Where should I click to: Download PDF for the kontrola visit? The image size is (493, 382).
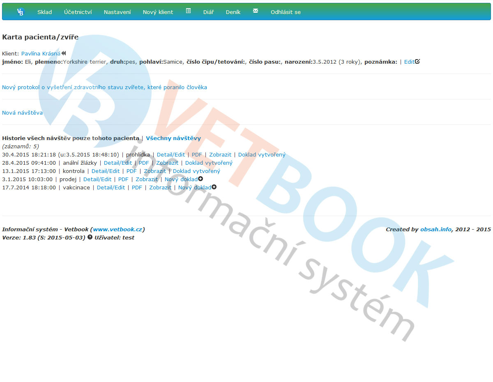click(x=131, y=171)
